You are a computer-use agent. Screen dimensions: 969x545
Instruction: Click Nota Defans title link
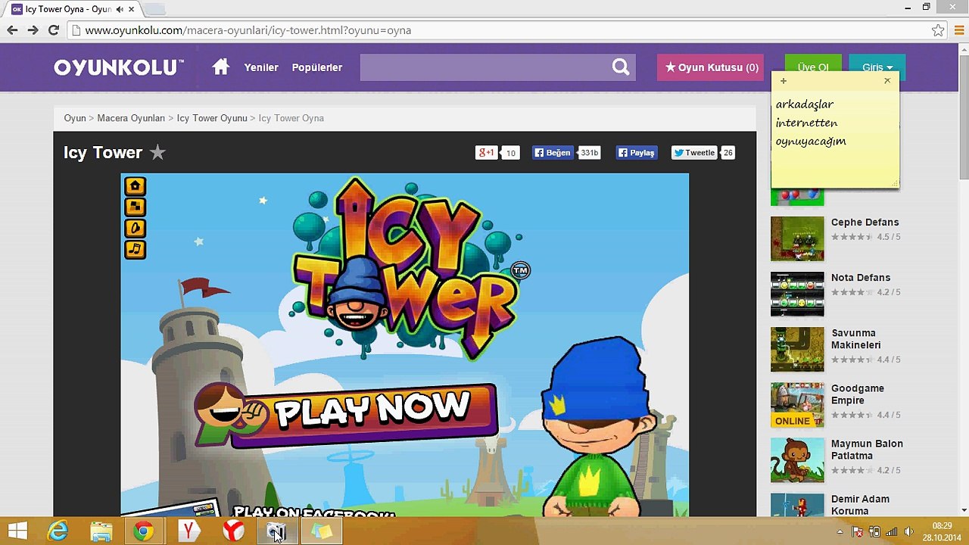pos(861,278)
